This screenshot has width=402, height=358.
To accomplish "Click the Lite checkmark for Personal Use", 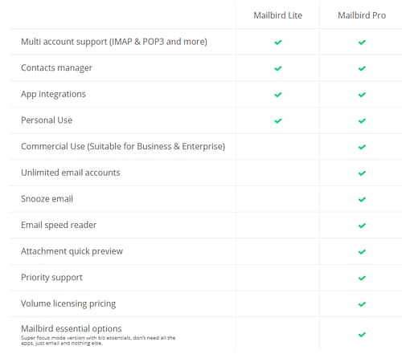I will click(x=278, y=120).
